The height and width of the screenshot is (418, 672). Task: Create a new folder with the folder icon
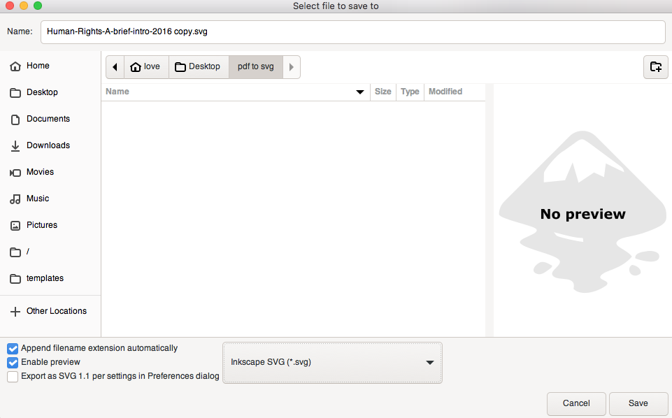(x=655, y=66)
